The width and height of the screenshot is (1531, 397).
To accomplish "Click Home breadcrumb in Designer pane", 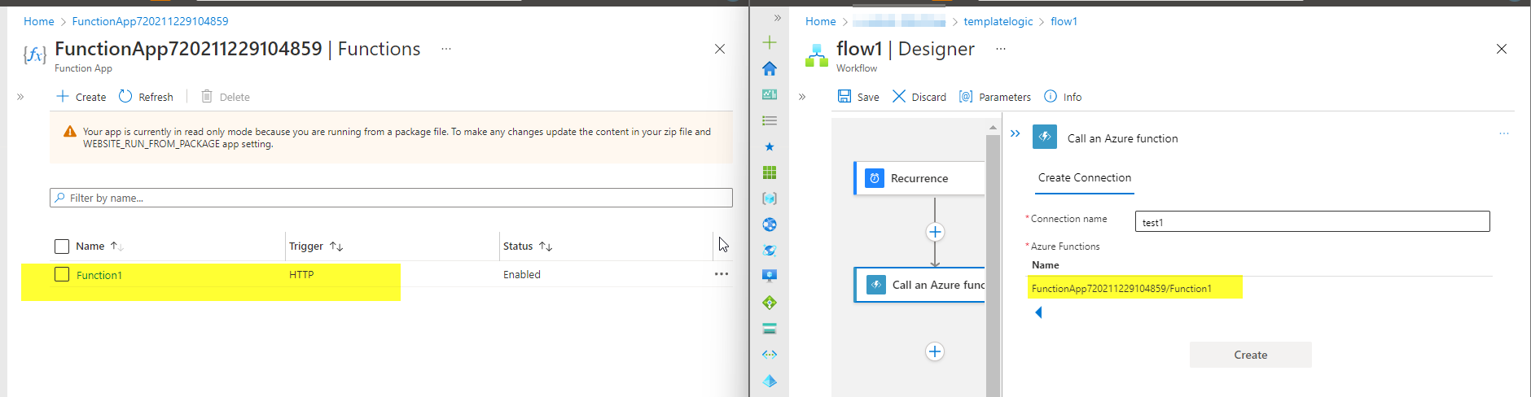I will coord(820,21).
